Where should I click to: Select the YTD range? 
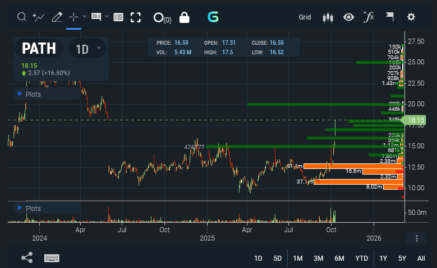tap(361, 258)
